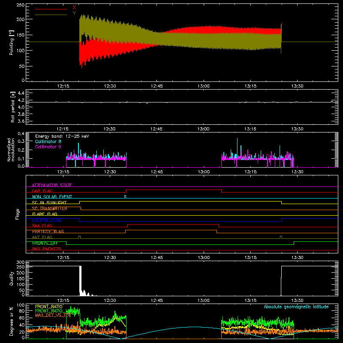Click the SC_IN_SUNLIGHT flag label
Image resolution: width=343 pixels, height=343 pixels.
(49, 202)
